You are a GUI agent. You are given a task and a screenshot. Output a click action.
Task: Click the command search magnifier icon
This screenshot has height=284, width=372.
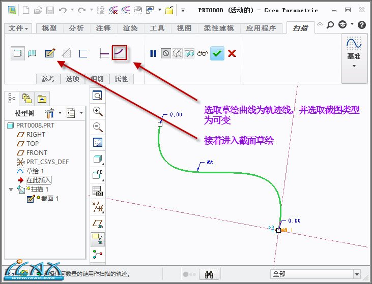(x=330, y=24)
